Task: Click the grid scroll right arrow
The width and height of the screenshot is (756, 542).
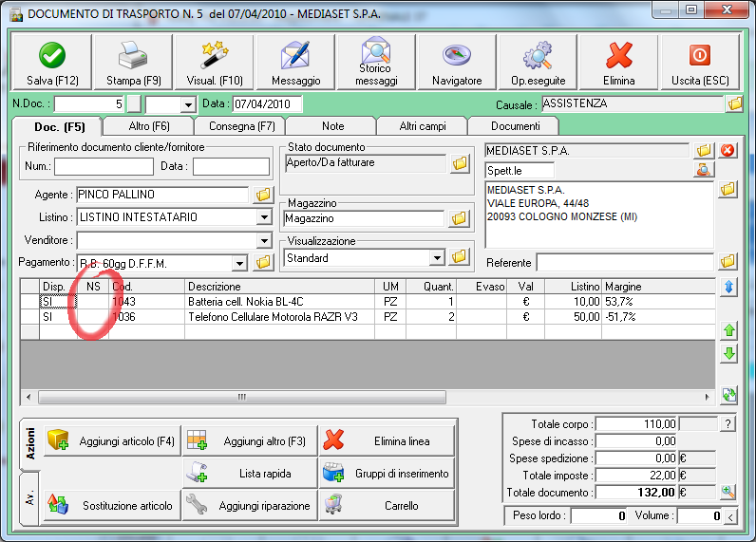Action: (707, 397)
